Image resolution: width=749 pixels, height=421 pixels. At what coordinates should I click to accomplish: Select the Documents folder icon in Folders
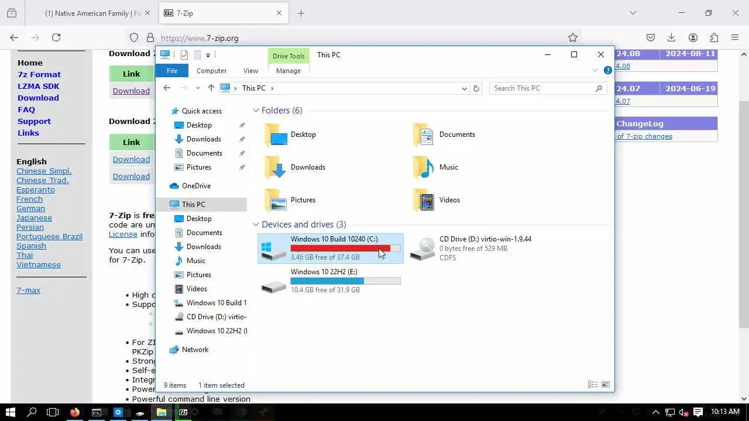424,134
